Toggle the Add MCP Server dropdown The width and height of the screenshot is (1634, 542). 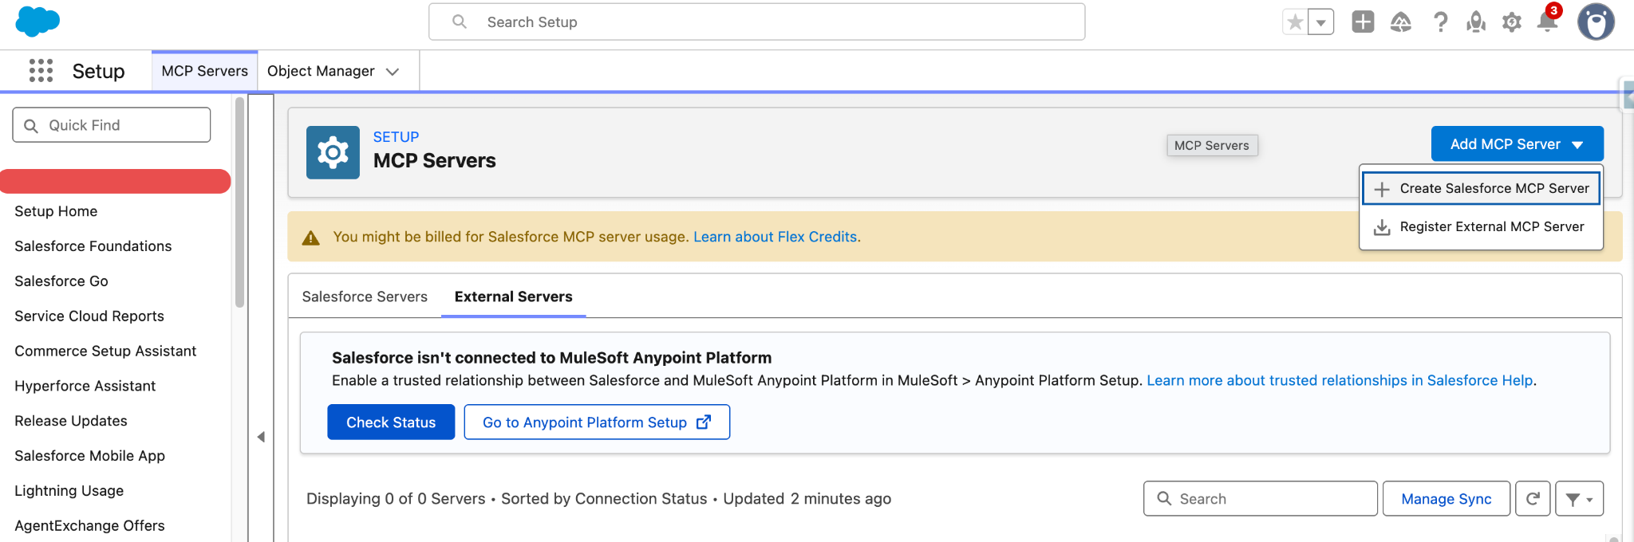(1517, 144)
